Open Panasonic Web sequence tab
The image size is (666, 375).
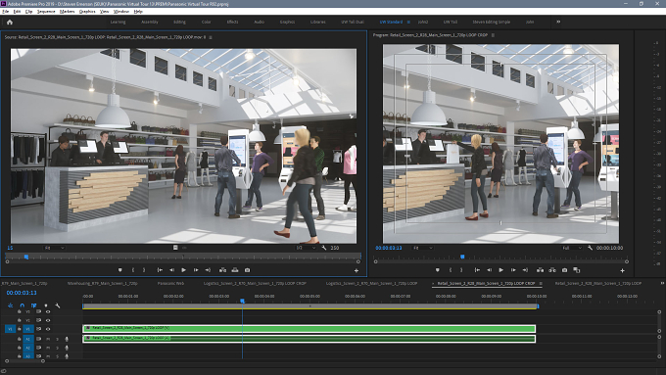coord(170,283)
